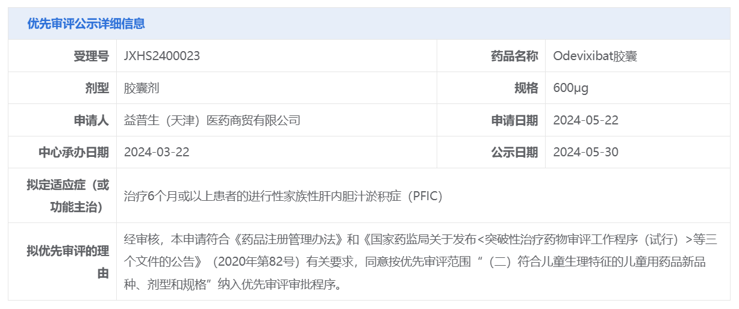
Task: Click publication date 2024-05-30
Action: (586, 152)
